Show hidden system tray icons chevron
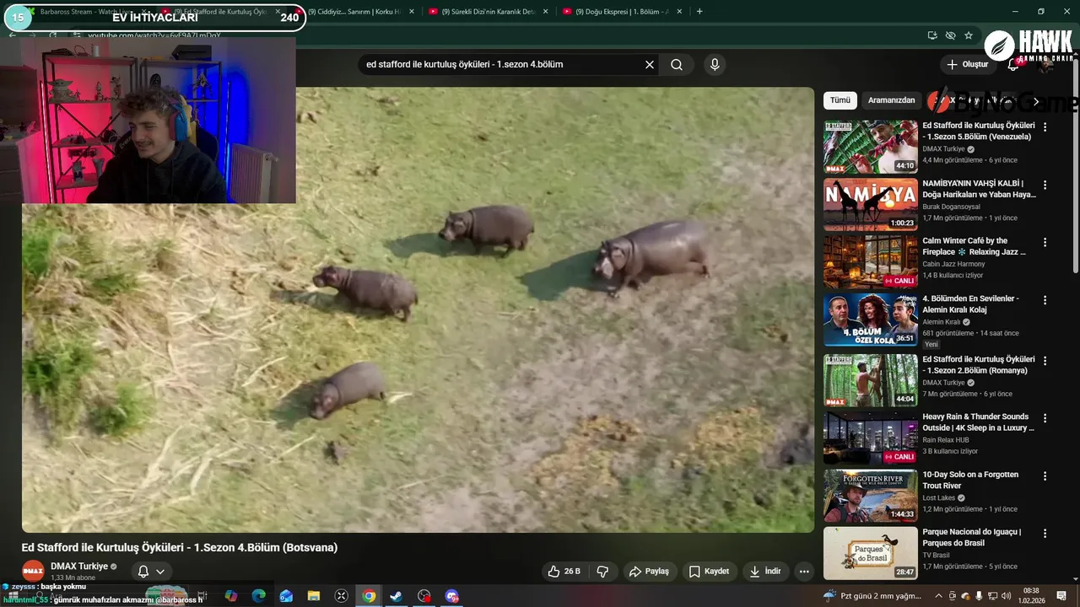This screenshot has width=1080, height=607. (939, 596)
